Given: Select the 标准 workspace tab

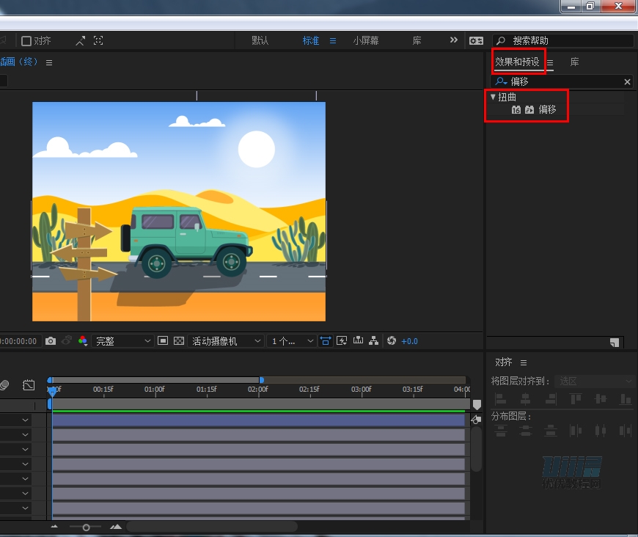Looking at the screenshot, I should (310, 40).
